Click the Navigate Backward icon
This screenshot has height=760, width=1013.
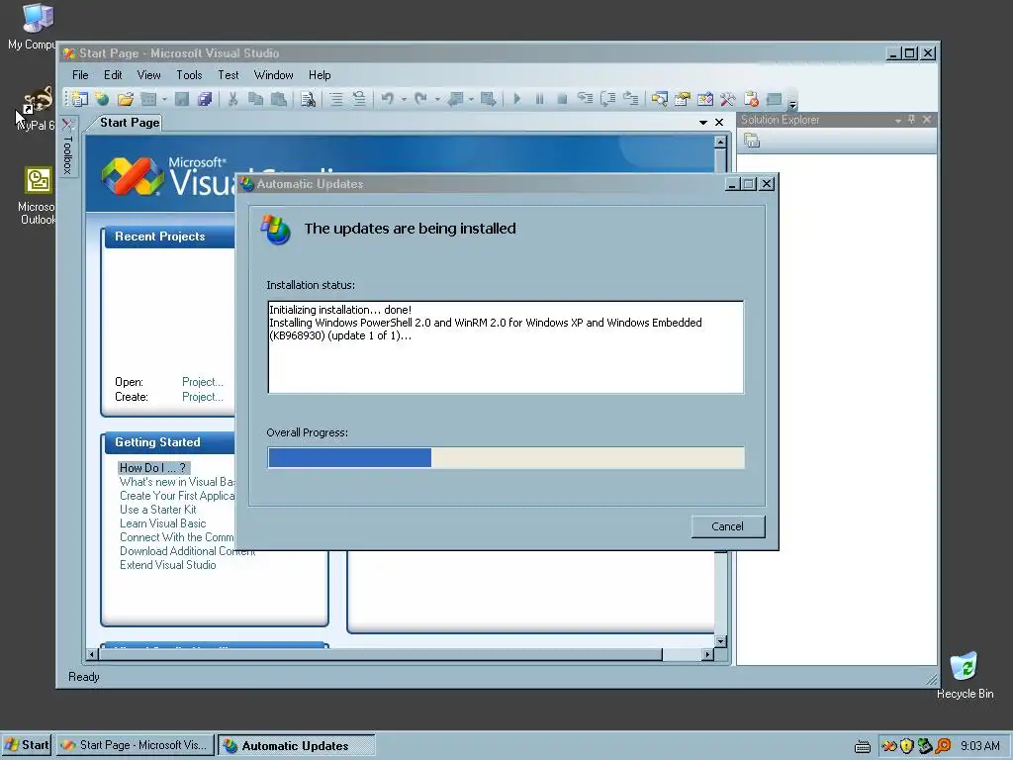click(x=455, y=99)
